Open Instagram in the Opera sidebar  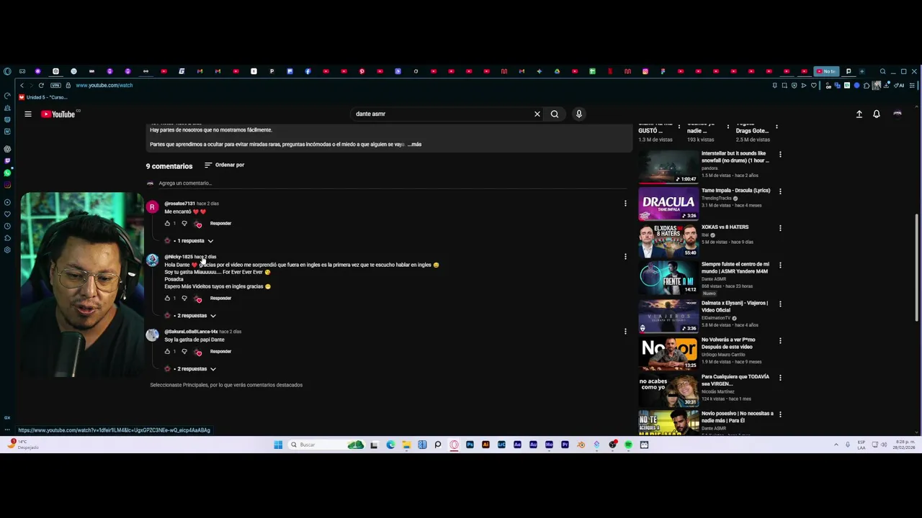7,184
